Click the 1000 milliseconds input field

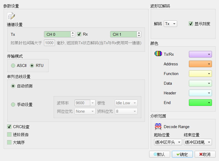pos(49,43)
